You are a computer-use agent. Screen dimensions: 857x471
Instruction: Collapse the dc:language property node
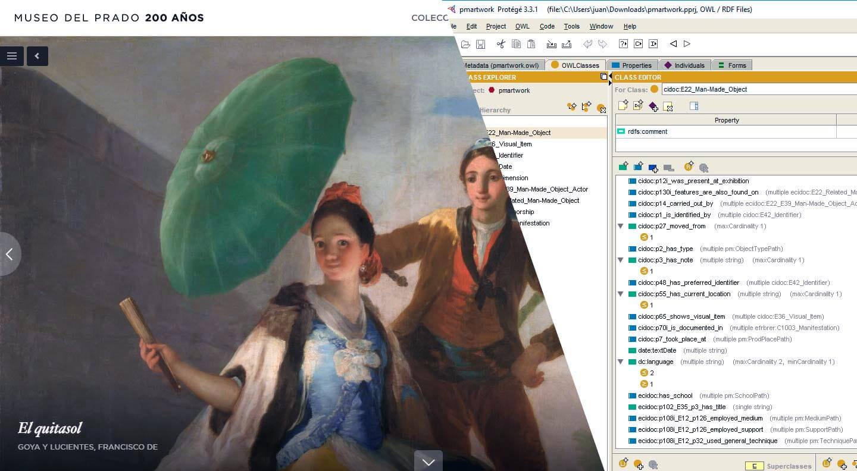621,362
